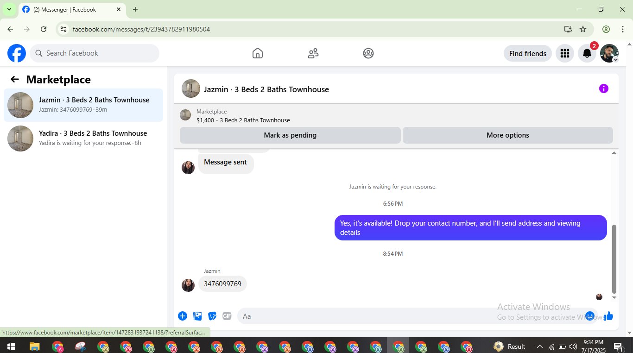Open the Chrome profile icon
The image size is (633, 353).
click(x=606, y=29)
